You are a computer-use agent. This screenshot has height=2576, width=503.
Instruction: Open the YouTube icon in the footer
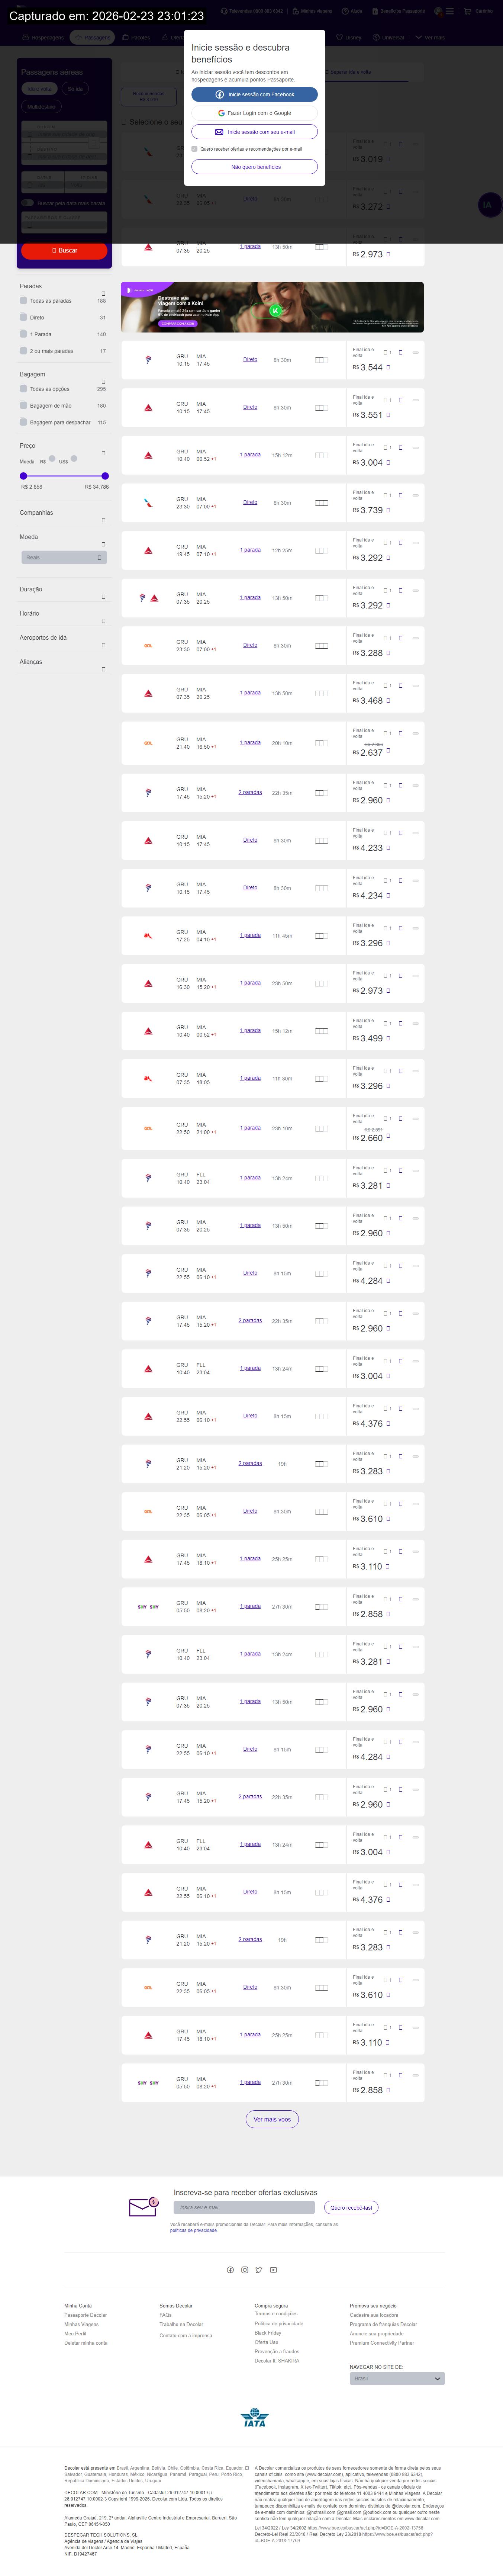(x=273, y=2270)
